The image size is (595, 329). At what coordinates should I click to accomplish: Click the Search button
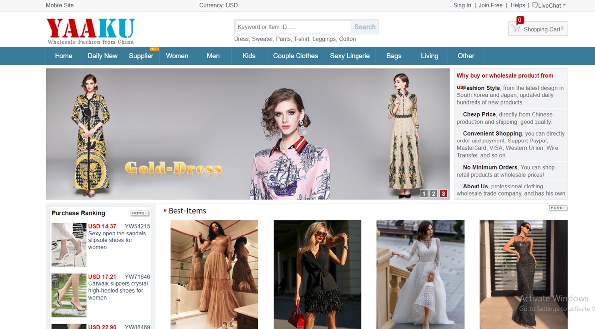365,27
